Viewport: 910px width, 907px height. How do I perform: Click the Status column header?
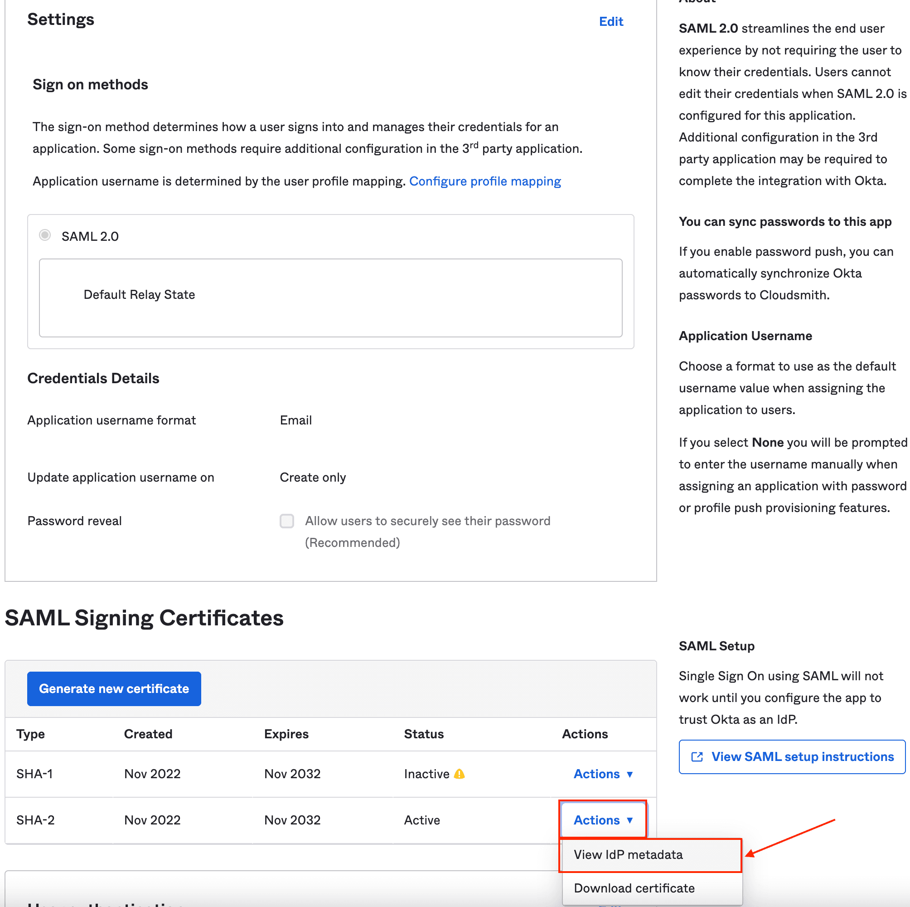point(423,734)
